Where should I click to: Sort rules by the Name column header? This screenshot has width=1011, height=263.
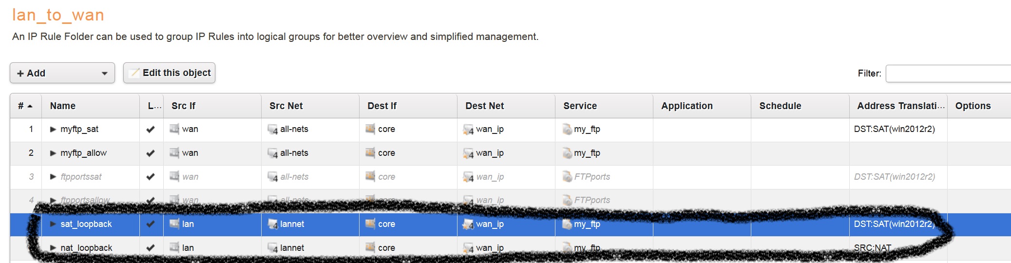click(63, 106)
